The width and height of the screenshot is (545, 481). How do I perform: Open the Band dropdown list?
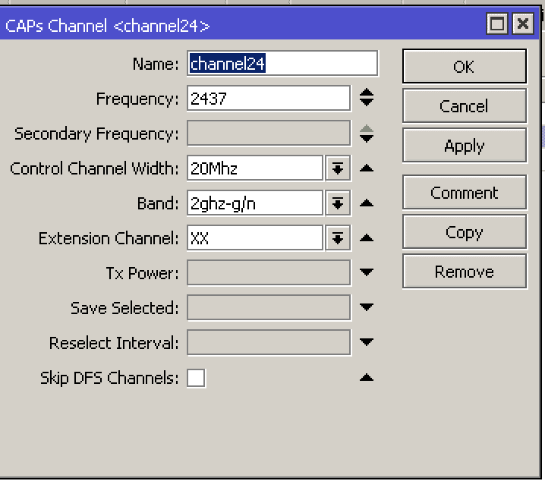click(x=338, y=203)
